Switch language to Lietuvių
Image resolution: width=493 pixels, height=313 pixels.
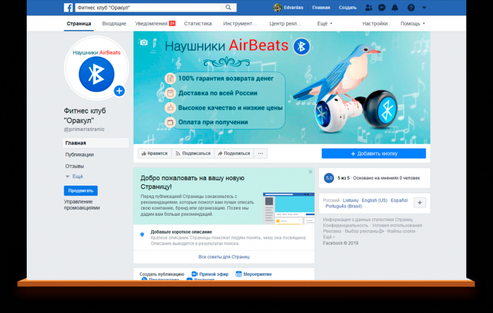click(351, 201)
